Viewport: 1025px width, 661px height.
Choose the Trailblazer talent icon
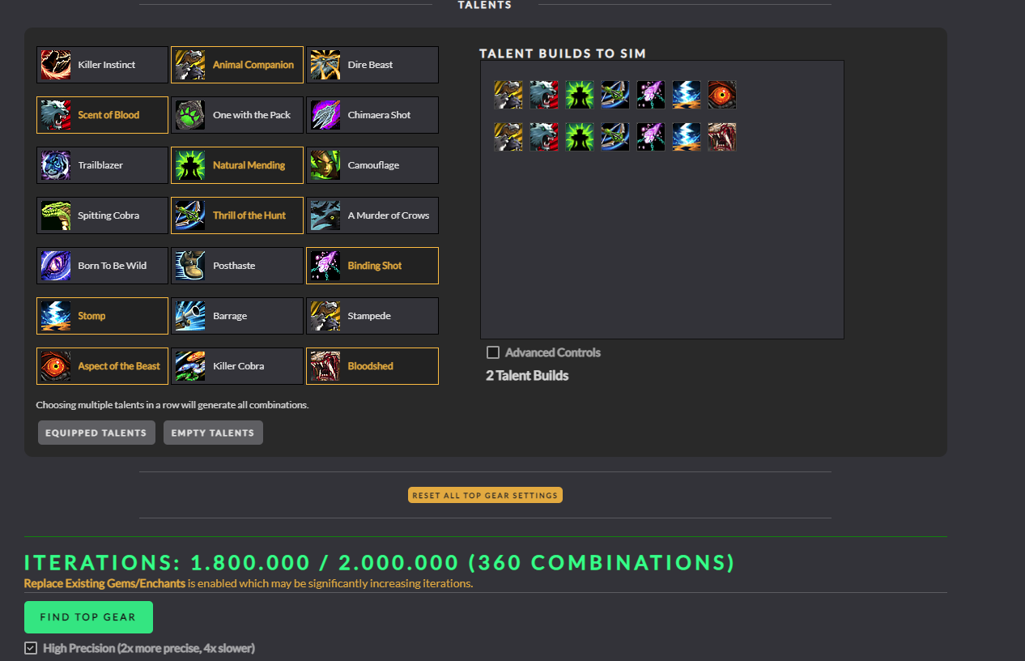click(x=56, y=165)
